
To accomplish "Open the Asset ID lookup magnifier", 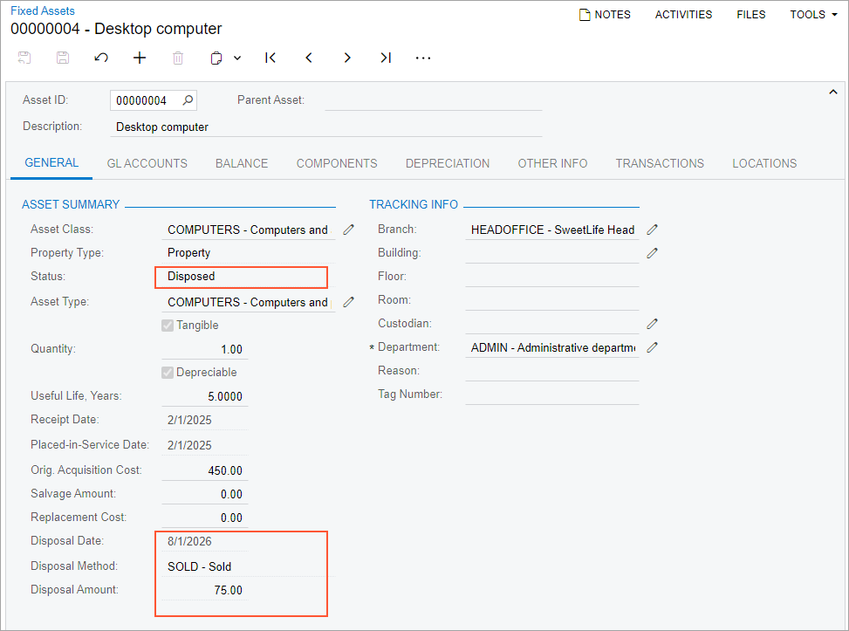I will (188, 100).
